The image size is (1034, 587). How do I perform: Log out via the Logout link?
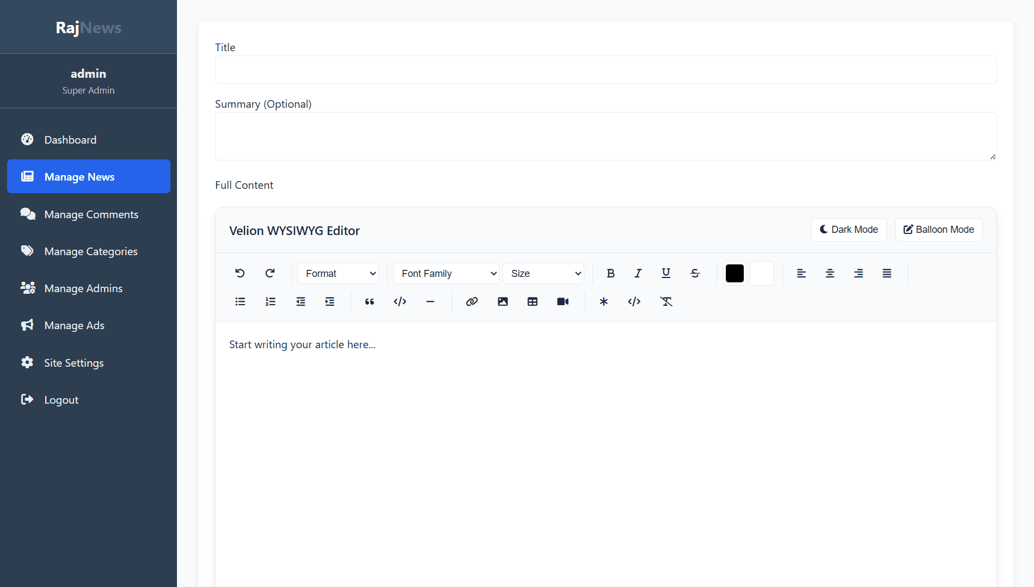61,400
